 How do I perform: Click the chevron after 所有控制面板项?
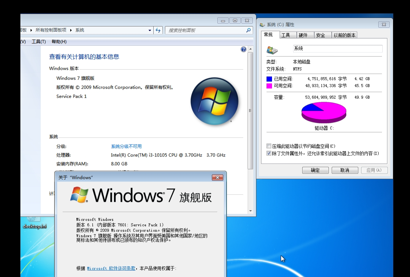71,30
